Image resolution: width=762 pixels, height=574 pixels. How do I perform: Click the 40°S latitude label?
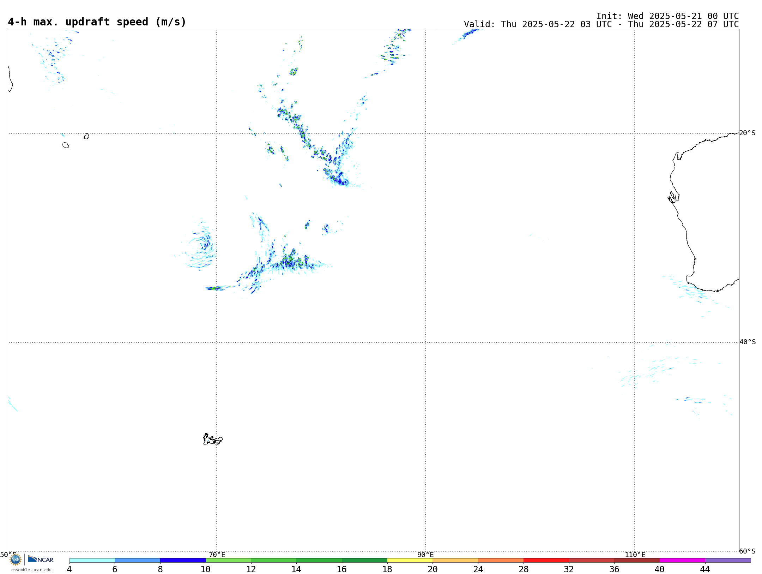[x=747, y=342]
